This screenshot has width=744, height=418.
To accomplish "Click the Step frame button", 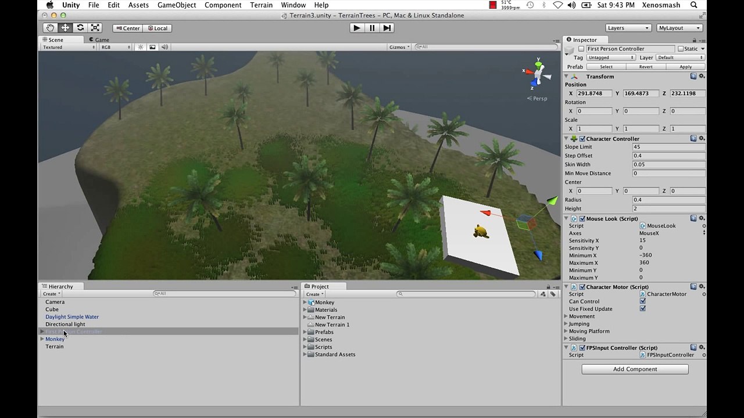I will click(x=387, y=28).
